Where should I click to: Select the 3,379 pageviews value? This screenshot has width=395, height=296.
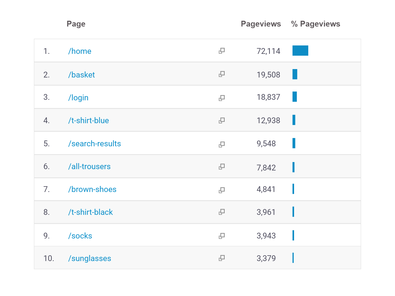coord(266,258)
